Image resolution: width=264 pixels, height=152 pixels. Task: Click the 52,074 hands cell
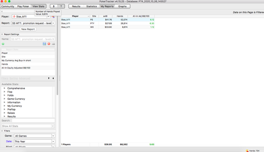120,20
